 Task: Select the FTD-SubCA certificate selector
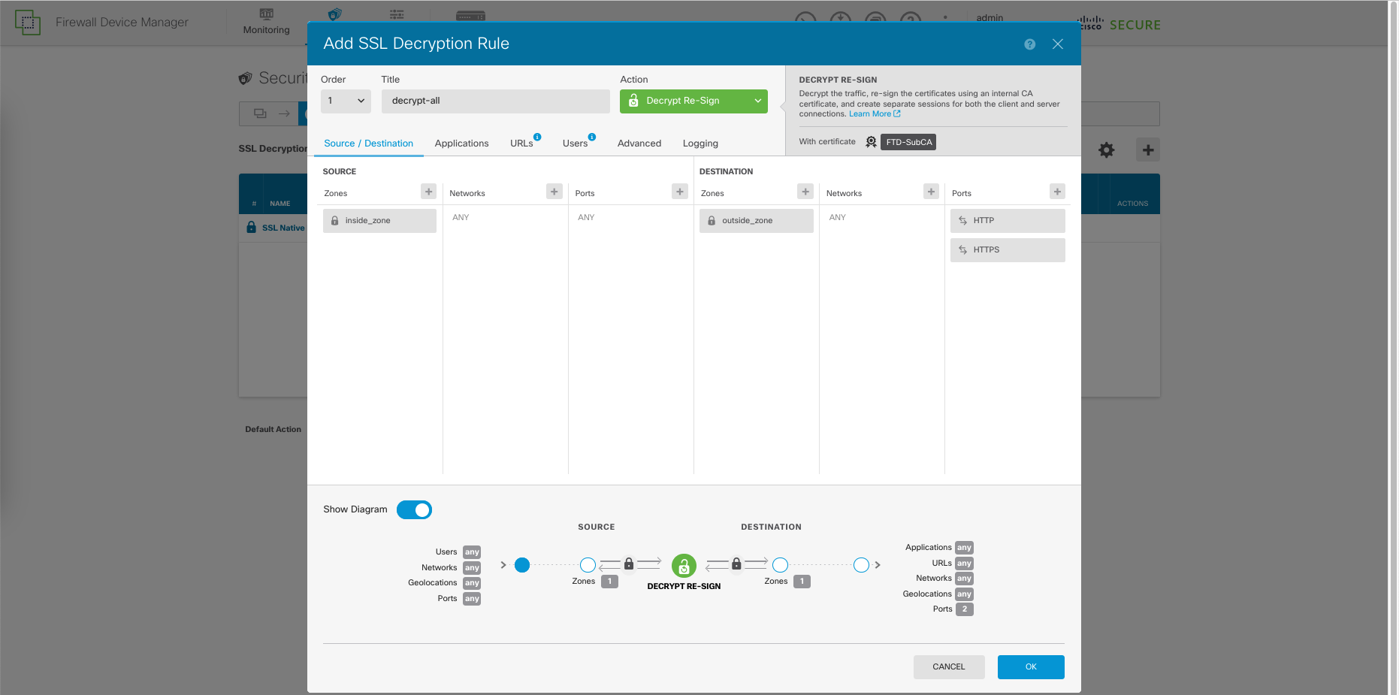pos(908,142)
